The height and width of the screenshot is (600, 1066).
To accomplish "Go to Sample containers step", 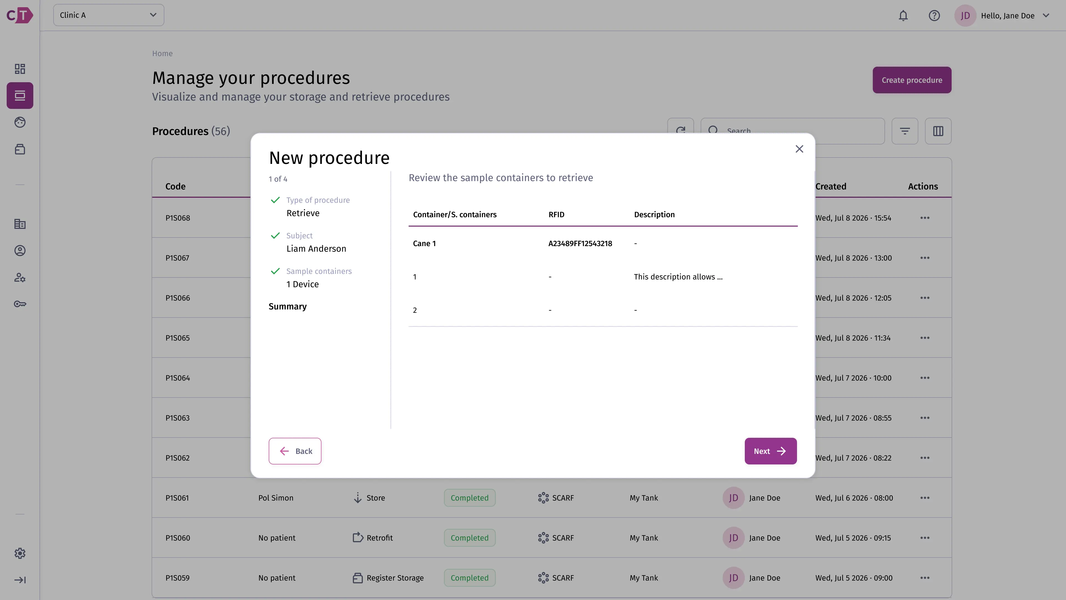I will tap(311, 278).
